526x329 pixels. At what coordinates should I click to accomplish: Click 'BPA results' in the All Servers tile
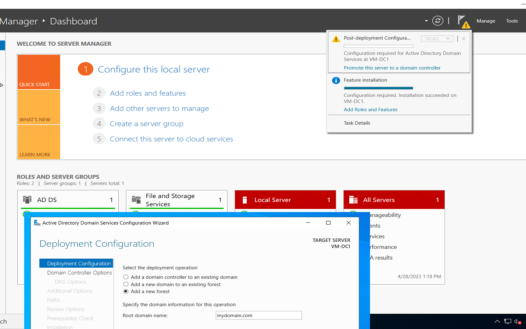(381, 258)
